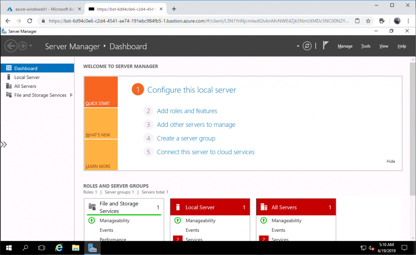This screenshot has width=416, height=255.
Task: Click Events in All Servers tile
Action: point(278,230)
